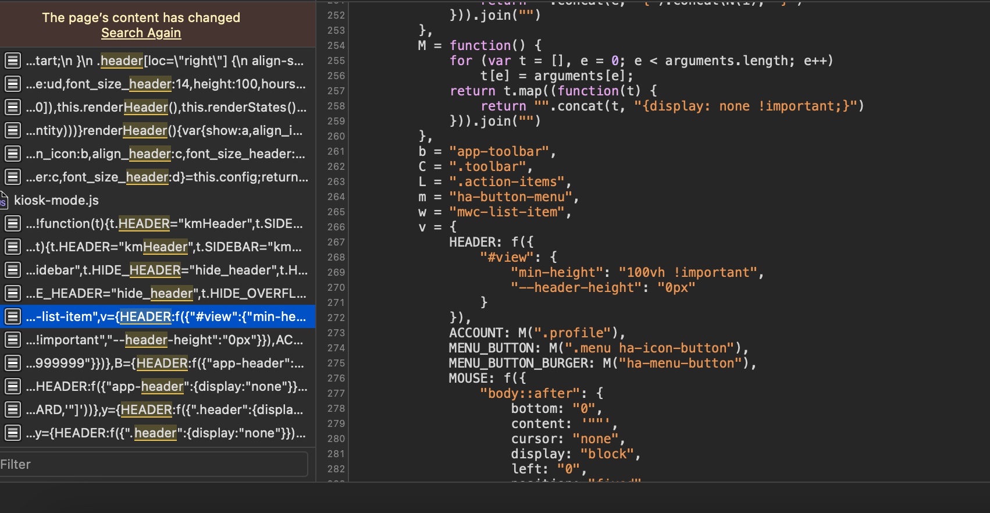Click the Filter input field

click(x=154, y=464)
